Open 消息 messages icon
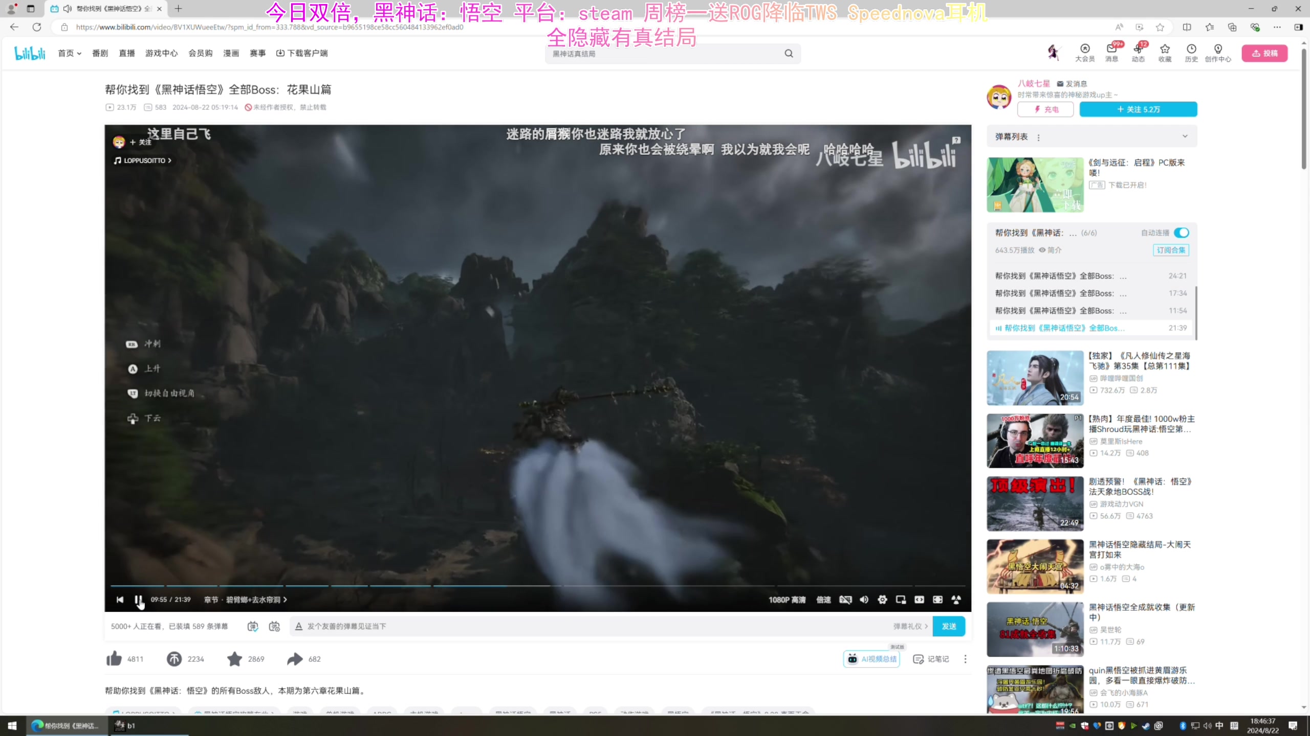1310x736 pixels. pos(1111,53)
